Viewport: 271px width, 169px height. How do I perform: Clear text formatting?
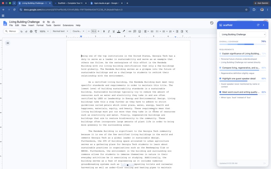click(187, 32)
